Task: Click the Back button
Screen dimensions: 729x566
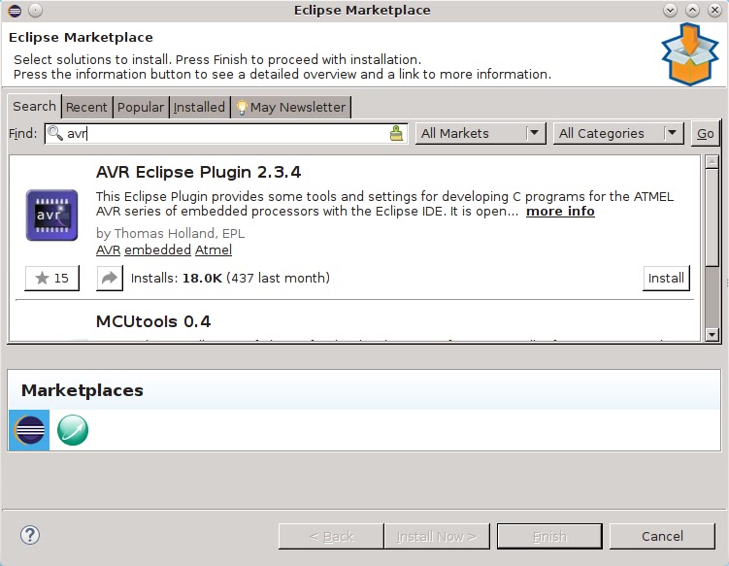Action: 331,536
